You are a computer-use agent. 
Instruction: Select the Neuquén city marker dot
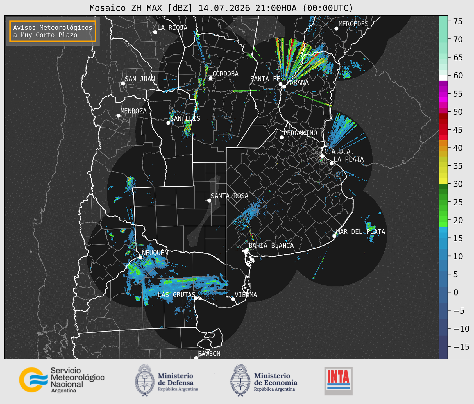140,257
